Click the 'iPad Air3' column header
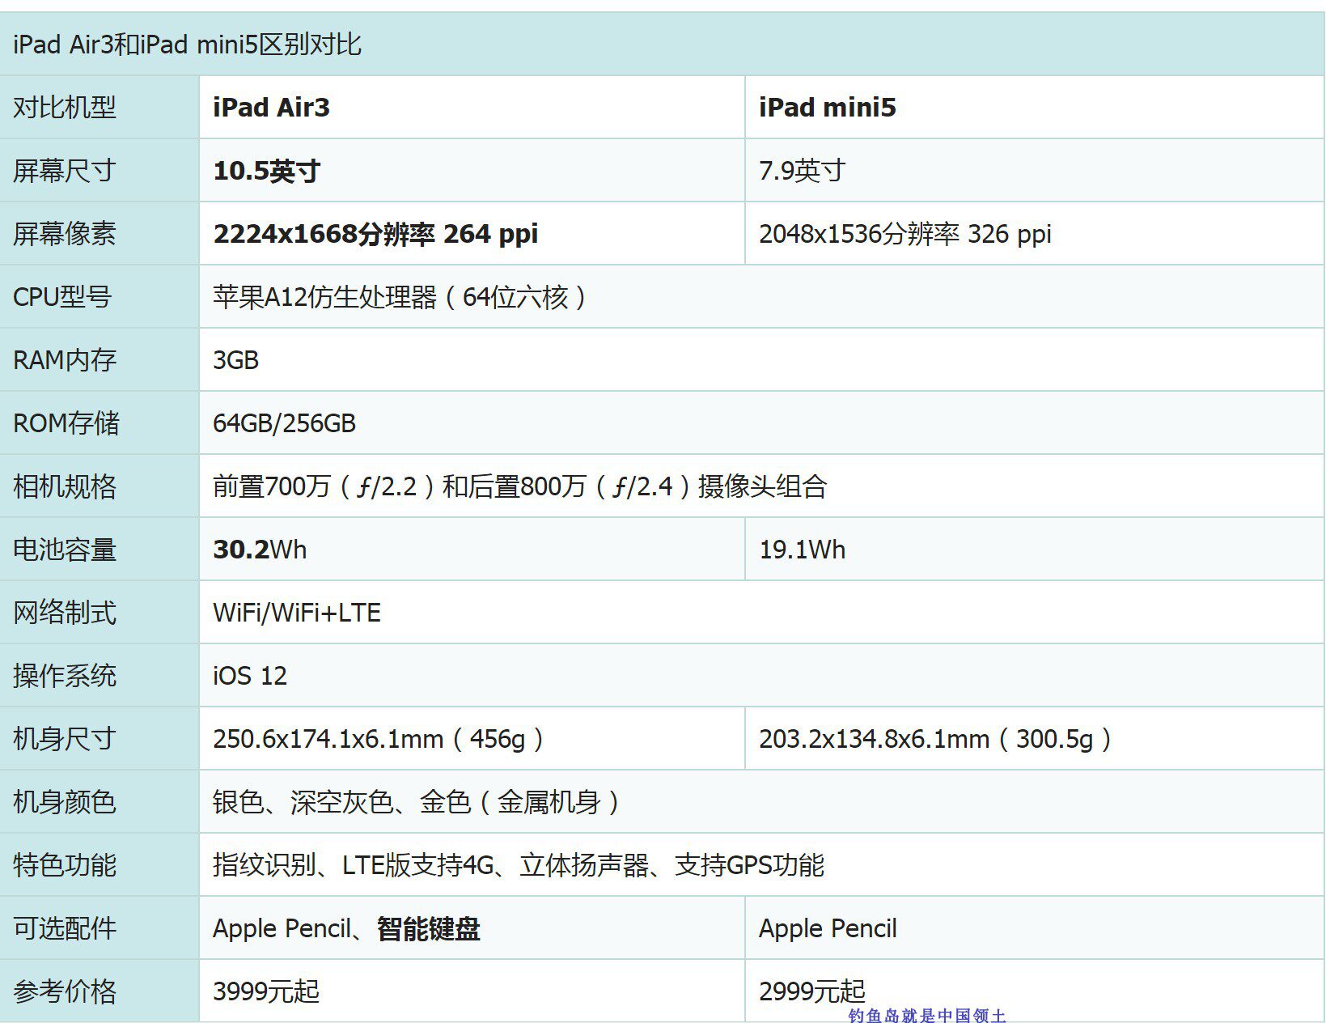The width and height of the screenshot is (1326, 1023). click(271, 107)
